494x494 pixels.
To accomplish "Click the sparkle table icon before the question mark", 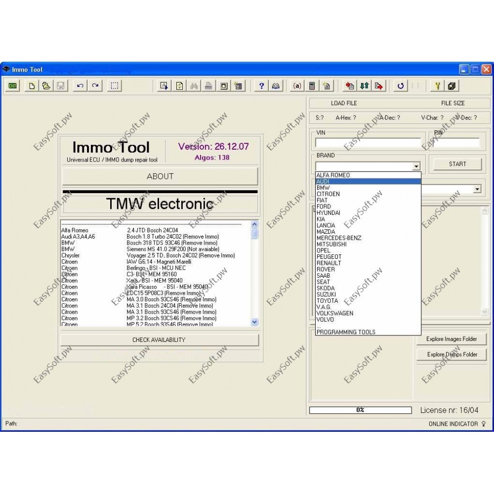I will [238, 85].
